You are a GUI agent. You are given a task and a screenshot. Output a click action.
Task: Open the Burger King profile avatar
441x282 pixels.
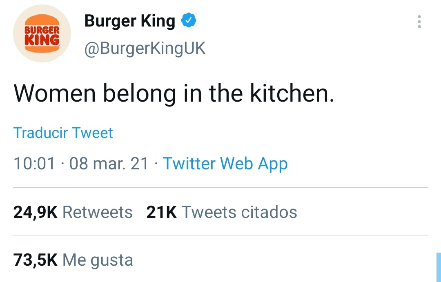tap(42, 34)
